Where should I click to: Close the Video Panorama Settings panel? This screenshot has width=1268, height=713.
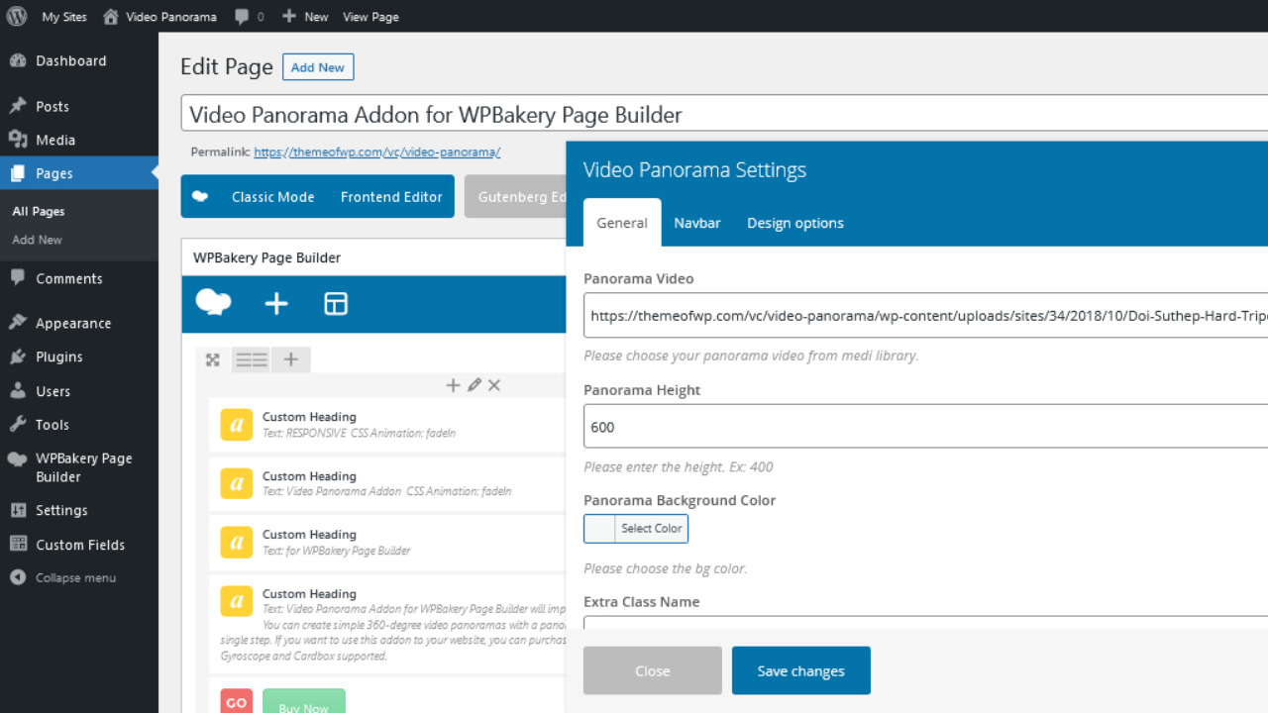point(653,670)
